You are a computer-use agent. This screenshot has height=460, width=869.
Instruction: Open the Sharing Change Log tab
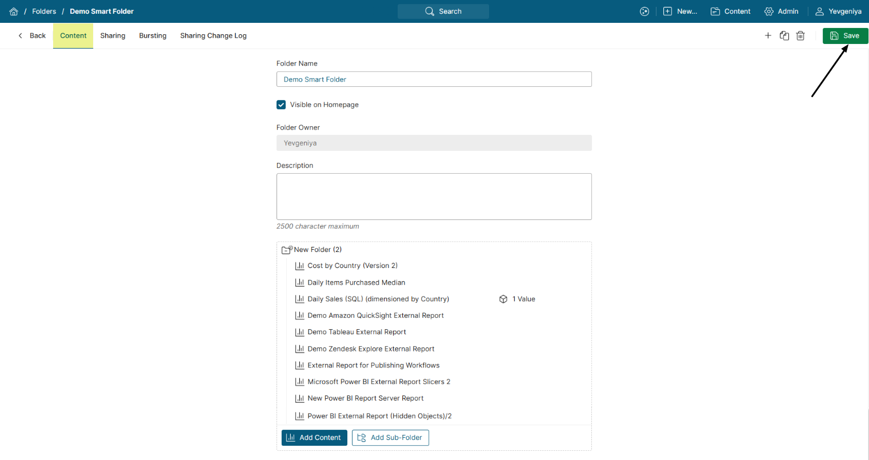pos(213,35)
